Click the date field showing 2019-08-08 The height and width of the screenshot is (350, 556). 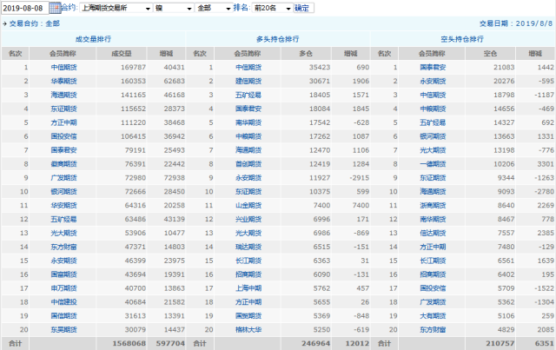(25, 8)
